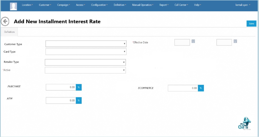The height and width of the screenshot is (137, 259).
Task: Click the user avatar icon in header
Action: click(13, 6)
